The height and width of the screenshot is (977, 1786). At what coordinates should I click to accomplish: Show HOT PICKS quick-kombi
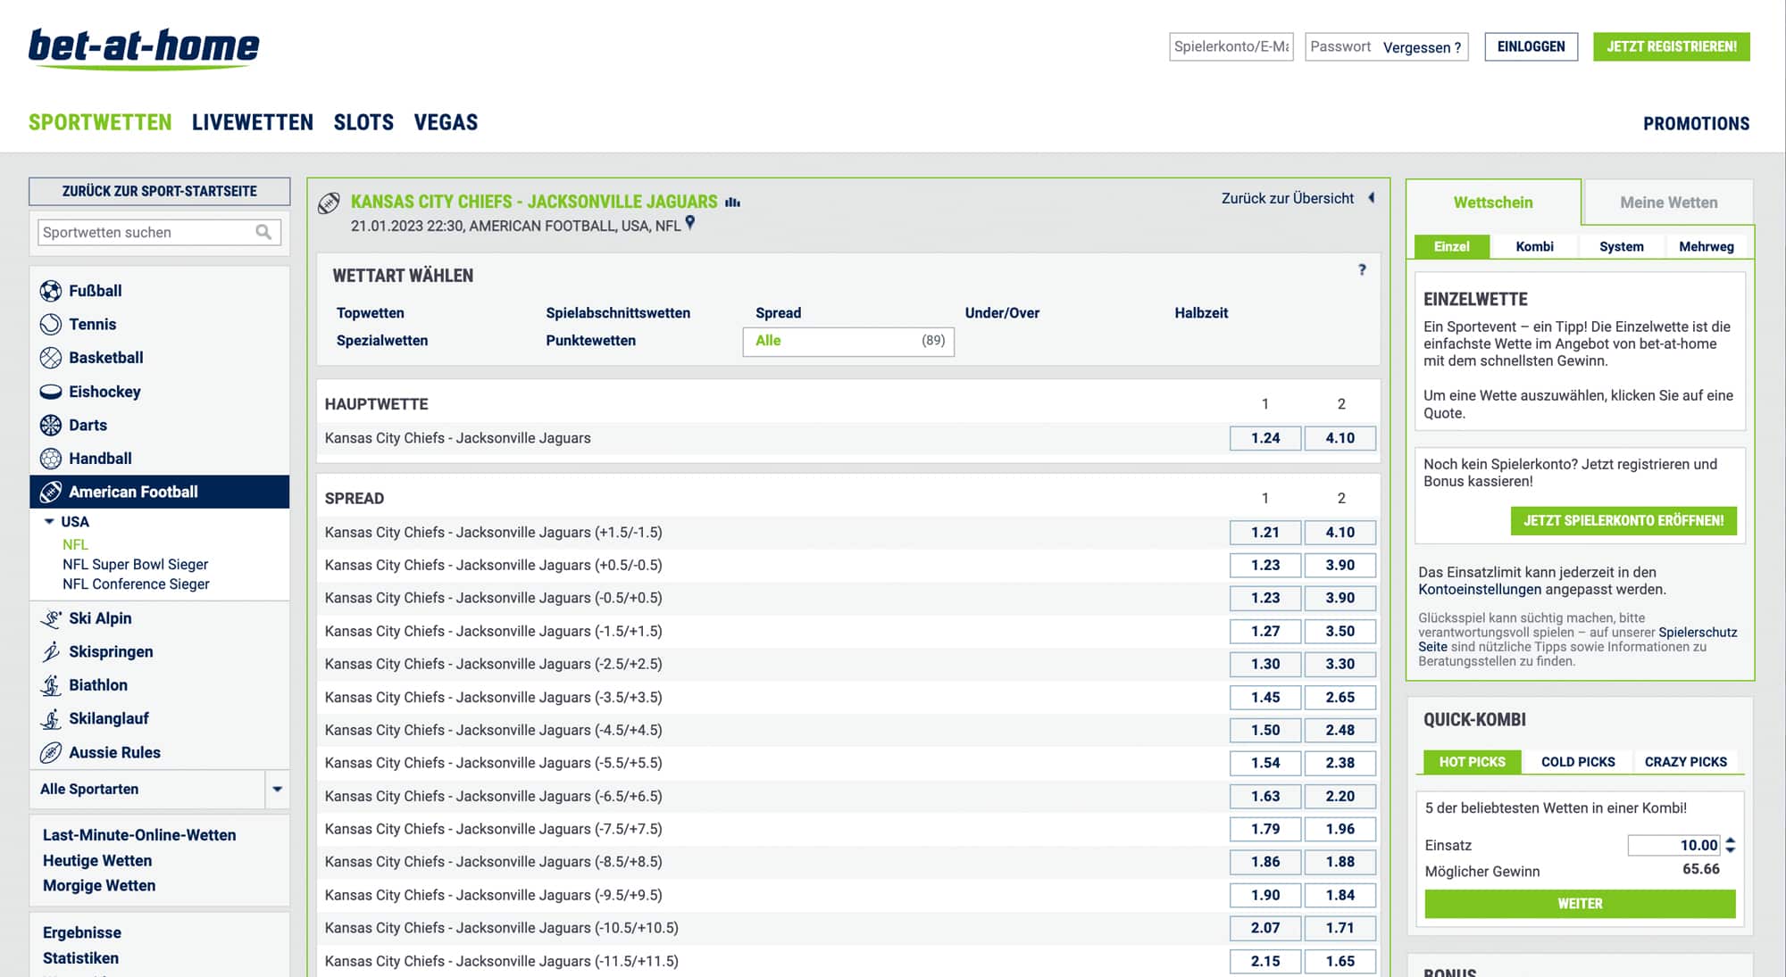(1472, 762)
